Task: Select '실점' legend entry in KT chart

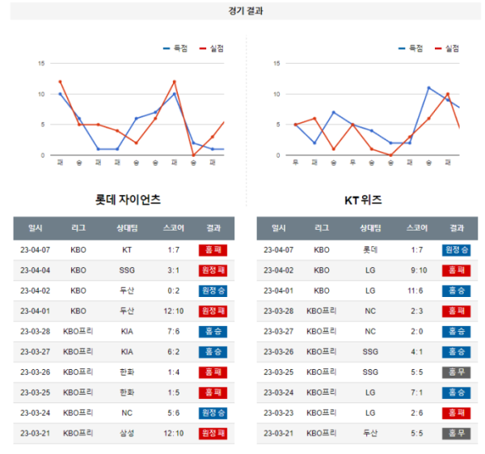Action: click(447, 49)
